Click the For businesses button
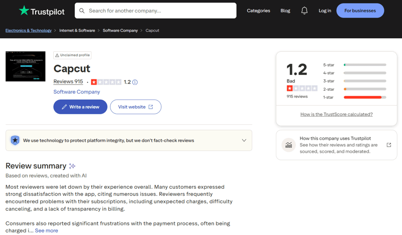The height and width of the screenshot is (235, 402). pyautogui.click(x=360, y=11)
